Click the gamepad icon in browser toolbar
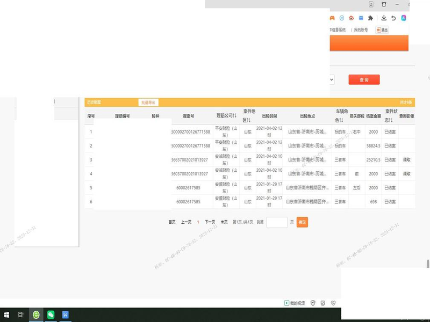The height and width of the screenshot is (322, 430). [333, 18]
